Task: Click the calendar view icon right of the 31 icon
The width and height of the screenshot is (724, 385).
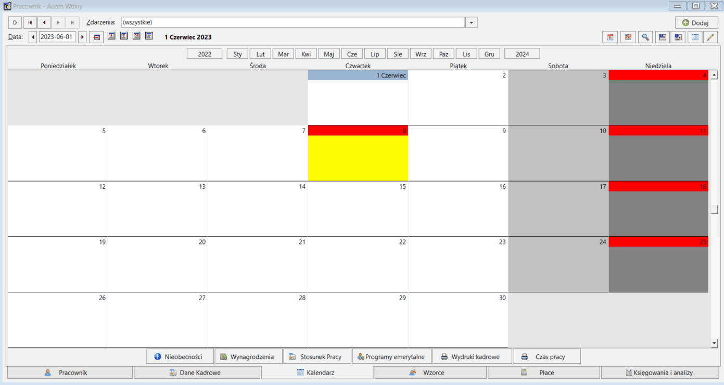Action: coord(149,36)
